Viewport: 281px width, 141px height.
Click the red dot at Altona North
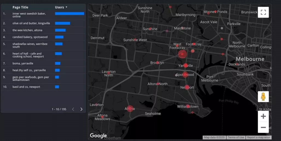(x=158, y=84)
